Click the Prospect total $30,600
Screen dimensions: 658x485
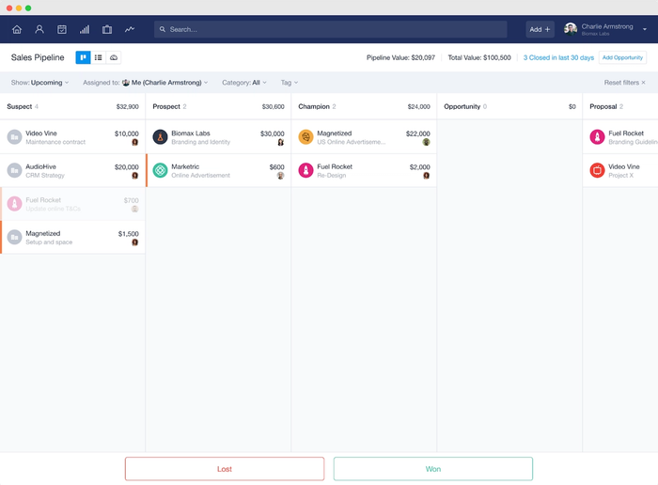273,106
